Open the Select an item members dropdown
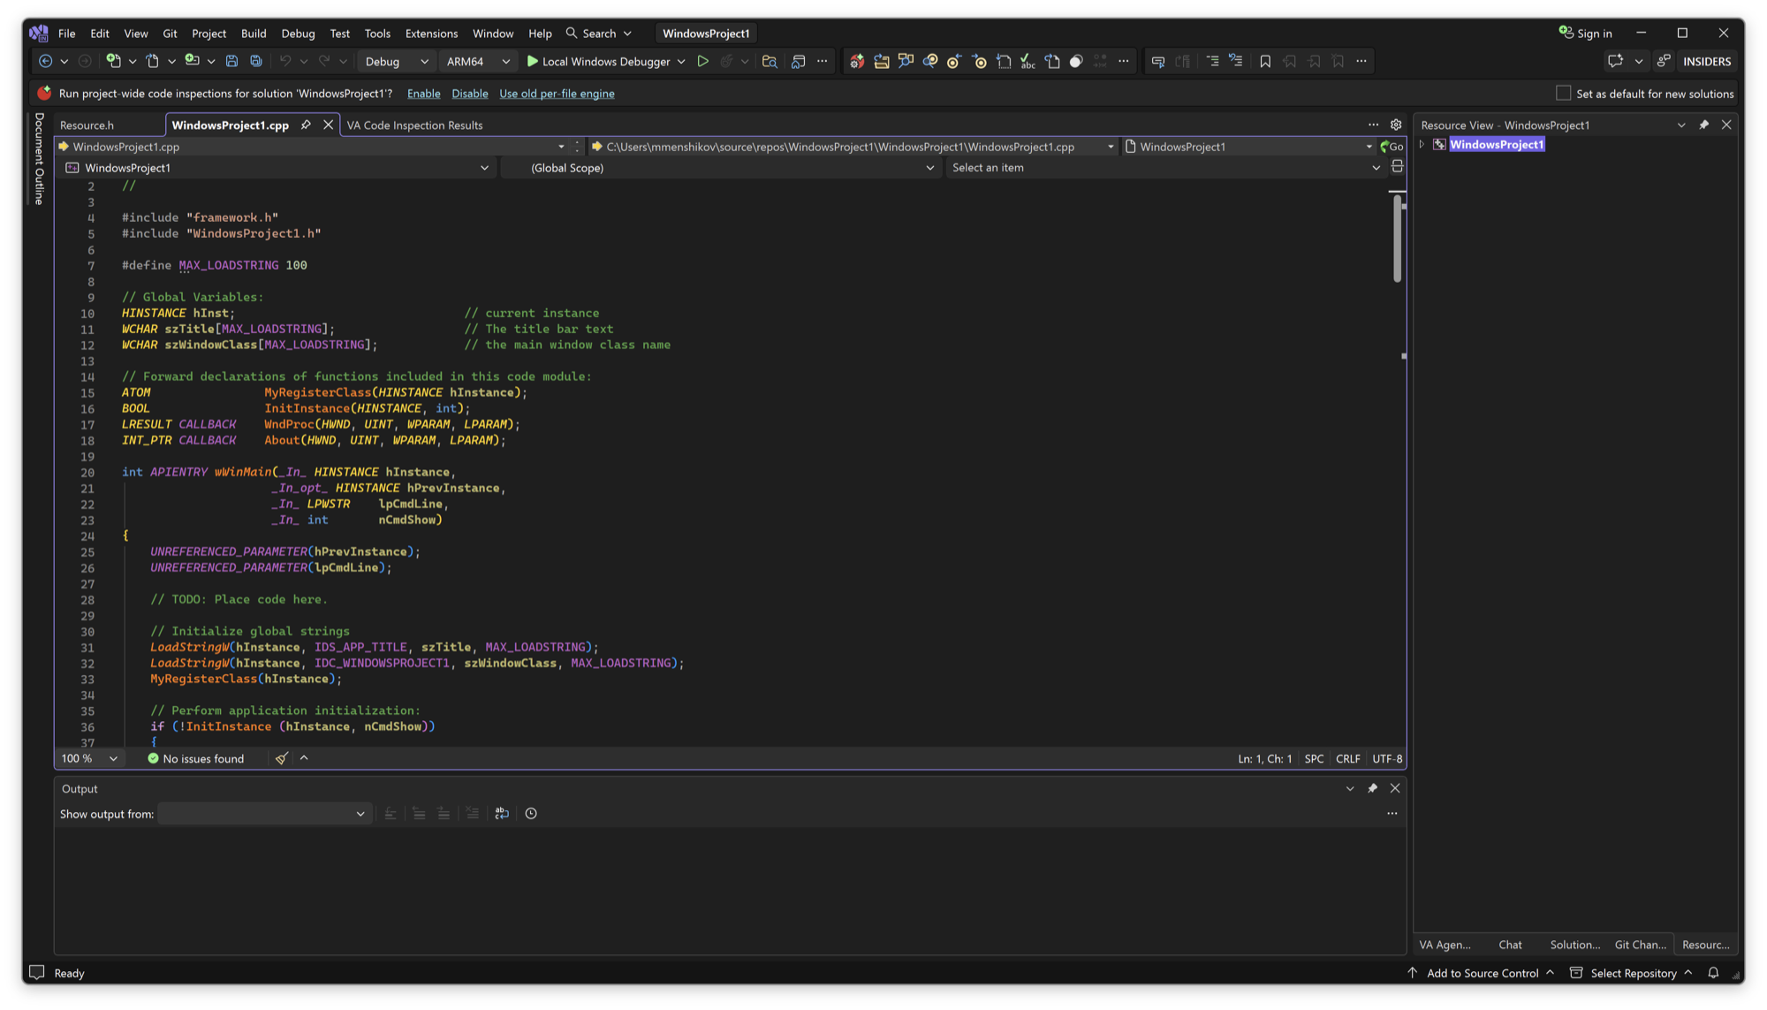Screen dimensions: 1767x1010 (1164, 167)
